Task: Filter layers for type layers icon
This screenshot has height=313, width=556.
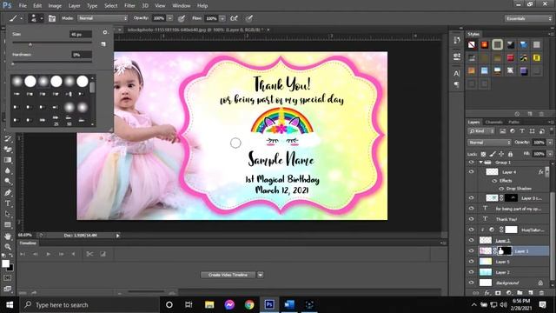Action: coord(522,131)
